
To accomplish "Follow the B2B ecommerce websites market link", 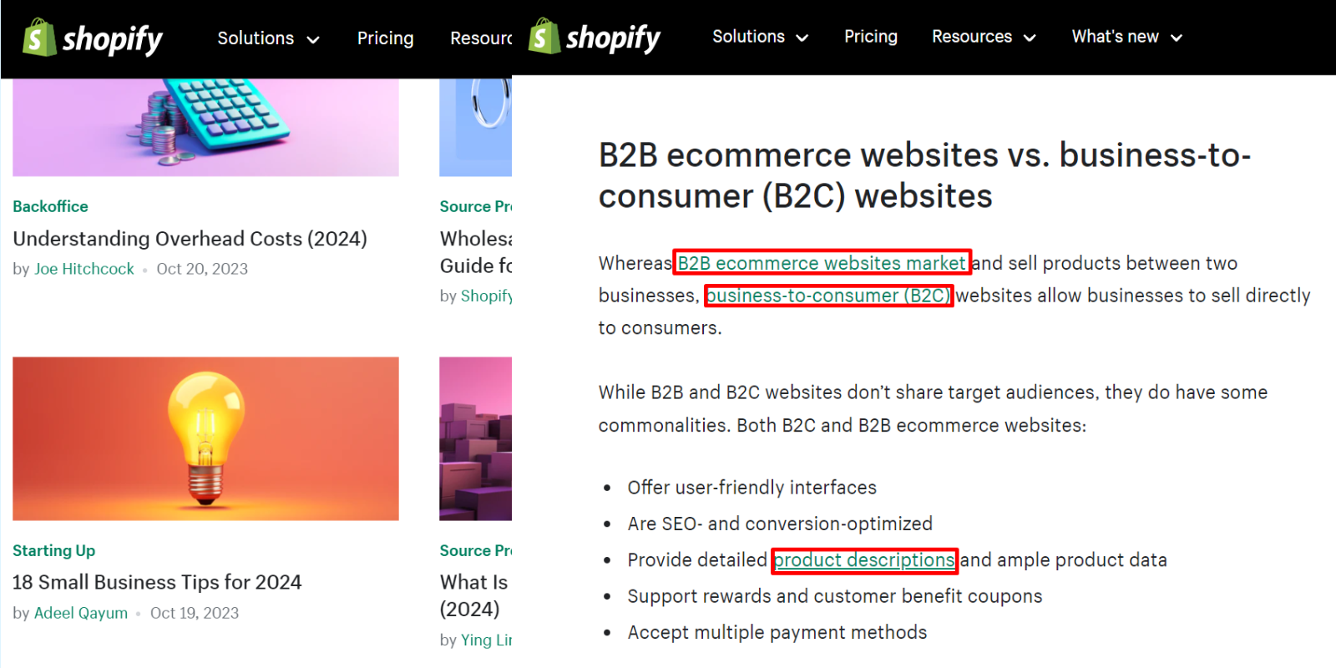I will [822, 263].
